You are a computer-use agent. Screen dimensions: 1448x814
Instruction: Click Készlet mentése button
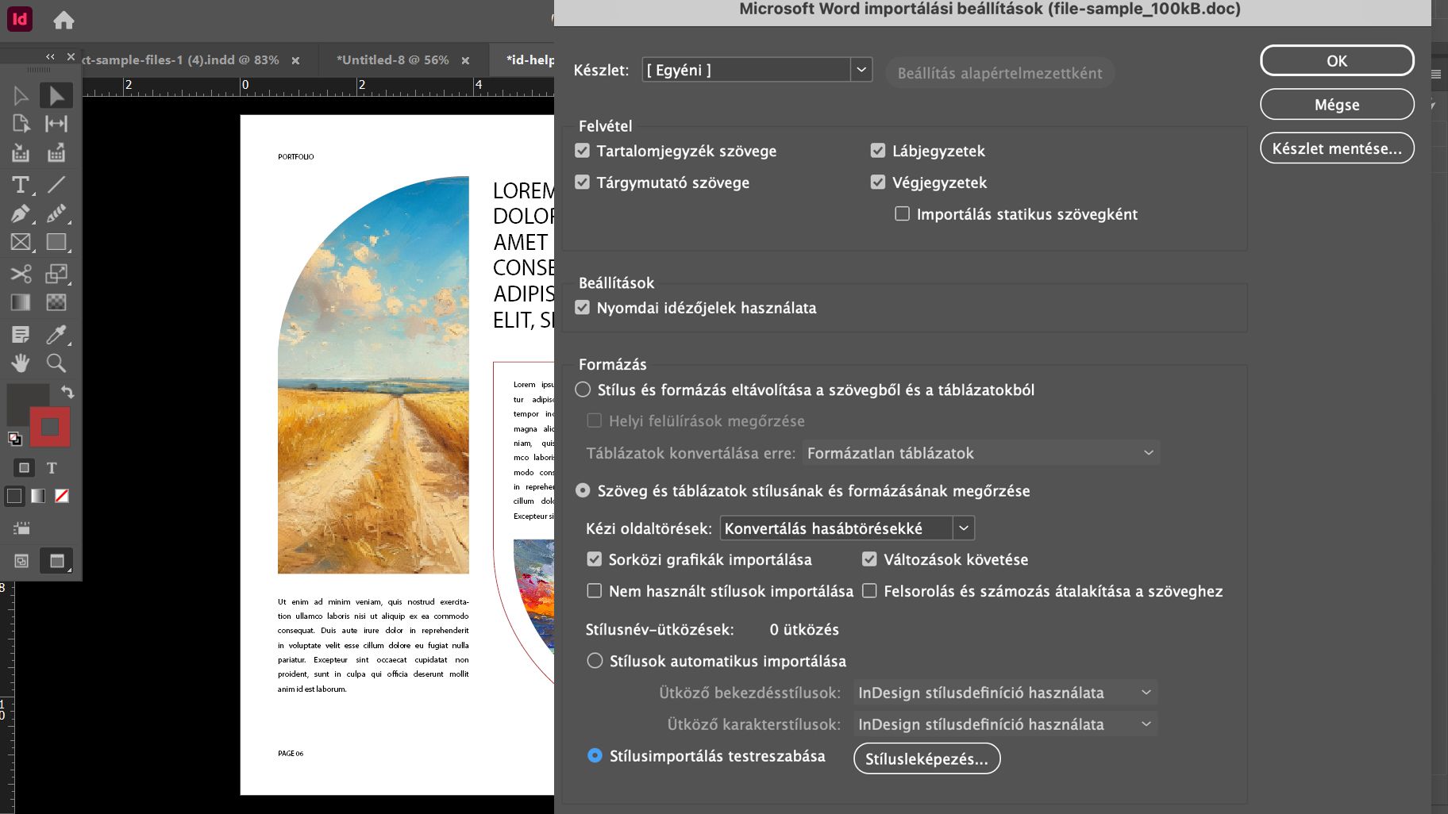(1337, 148)
